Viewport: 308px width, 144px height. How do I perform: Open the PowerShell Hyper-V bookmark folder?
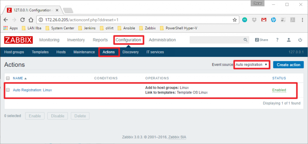(x=178, y=28)
